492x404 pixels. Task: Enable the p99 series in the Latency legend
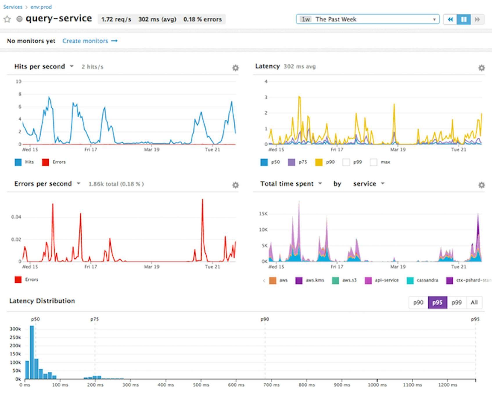346,162
